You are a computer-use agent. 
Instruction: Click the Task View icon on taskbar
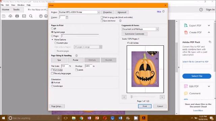(66, 118)
